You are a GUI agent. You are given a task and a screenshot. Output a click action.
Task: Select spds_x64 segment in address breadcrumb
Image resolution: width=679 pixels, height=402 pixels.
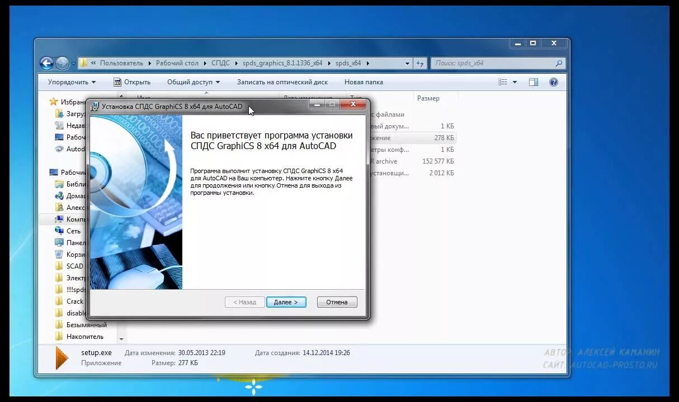(348, 63)
